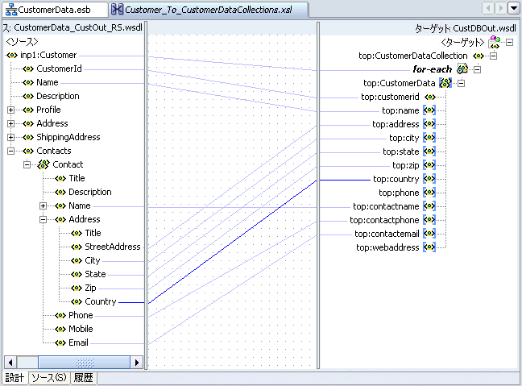Select the Customer_To_CustomerDataCollections.xsl tab

(x=209, y=10)
